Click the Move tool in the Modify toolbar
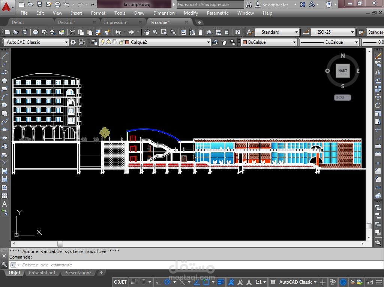 pos(378,97)
